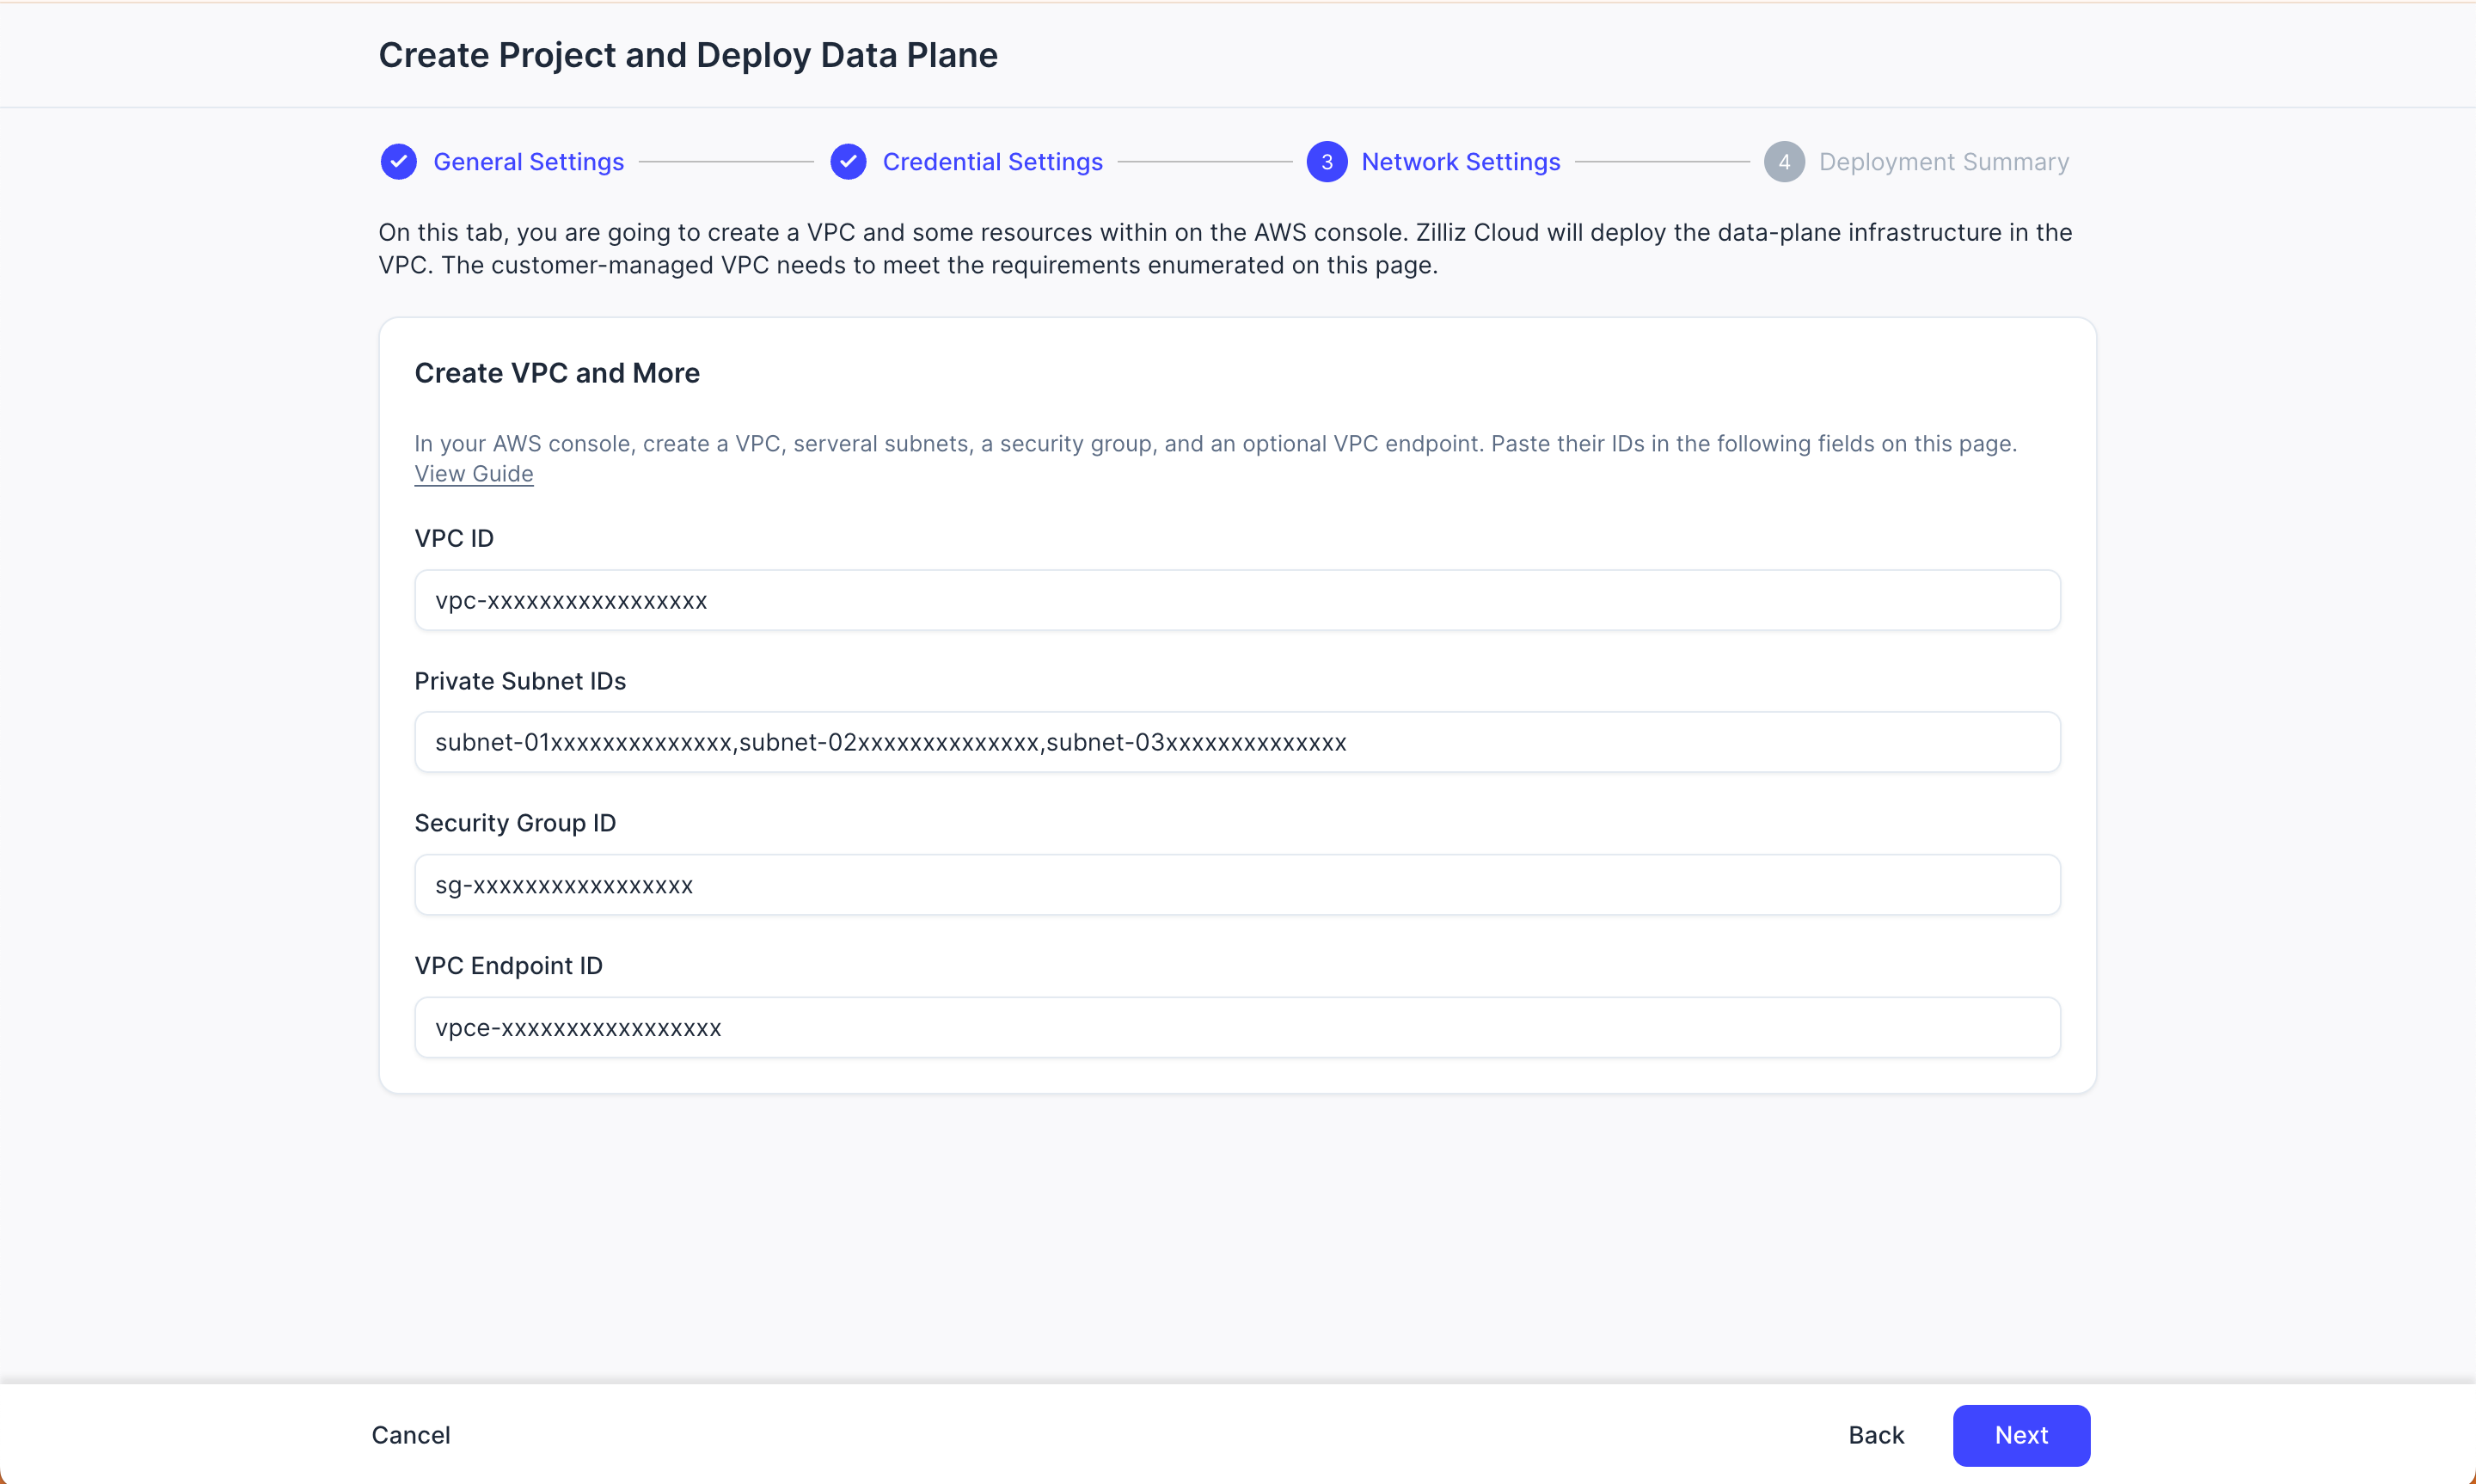Select the Deployment Summary step label
This screenshot has height=1484, width=2476.
1943,162
